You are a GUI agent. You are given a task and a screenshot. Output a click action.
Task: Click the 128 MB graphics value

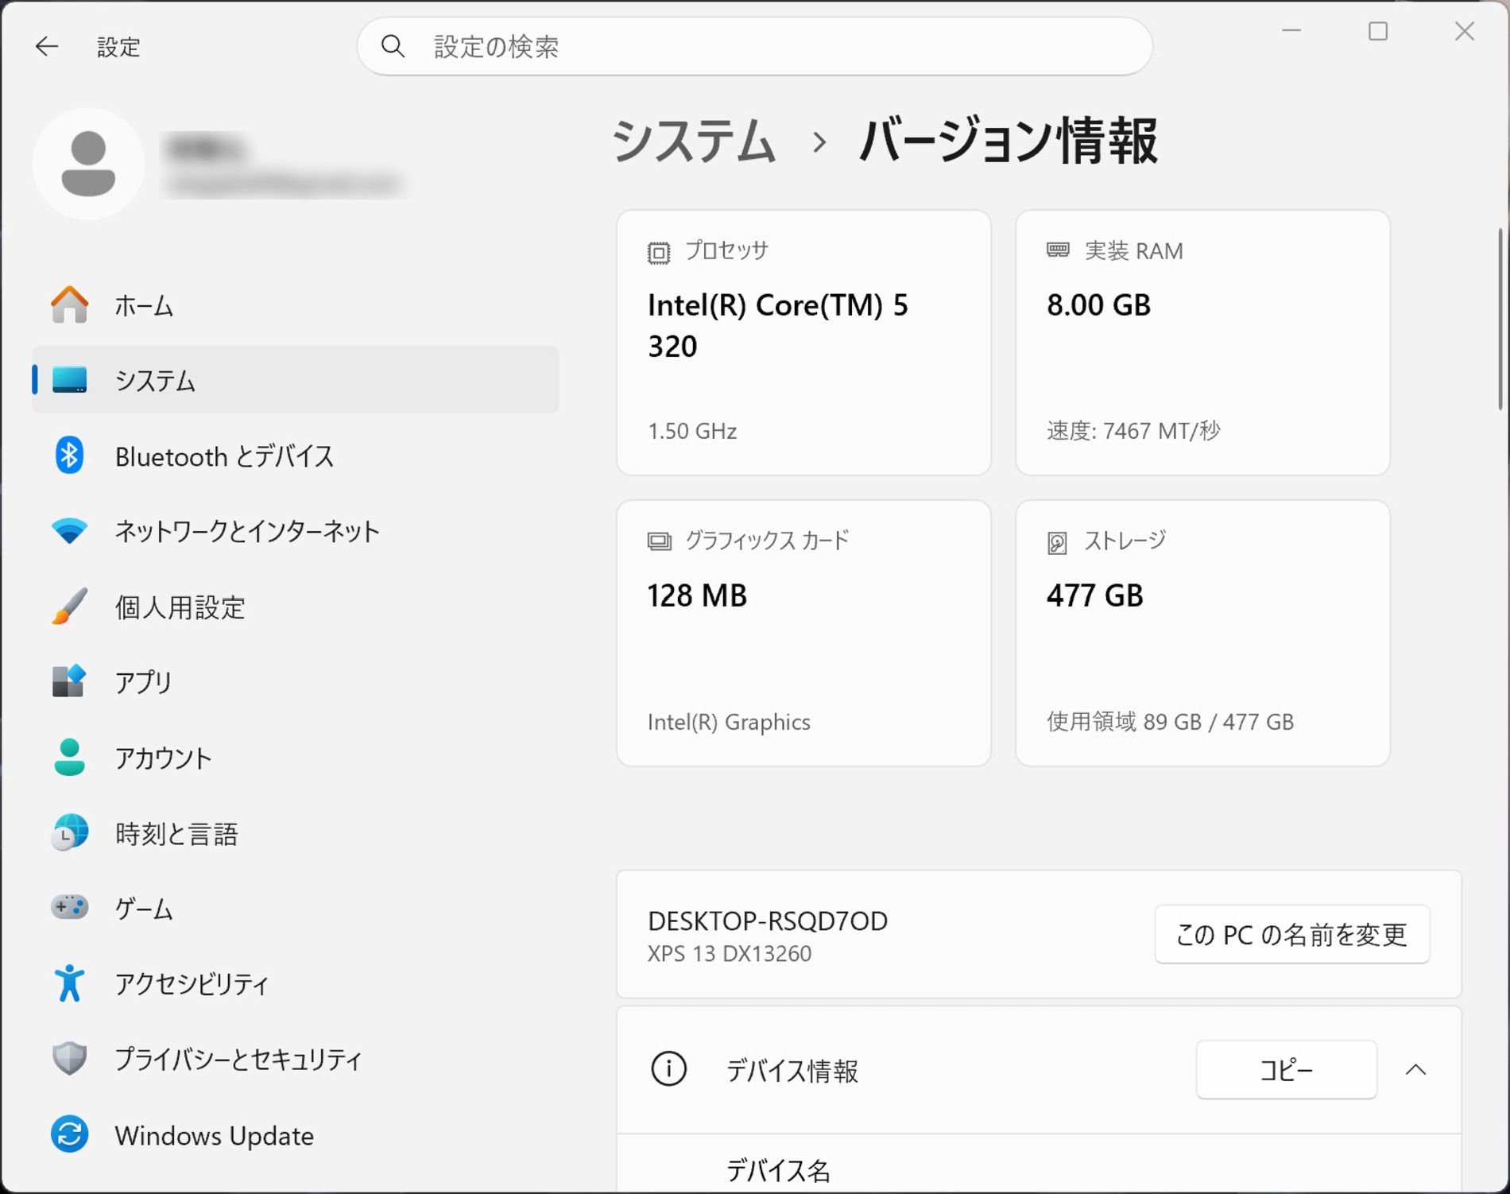click(697, 595)
